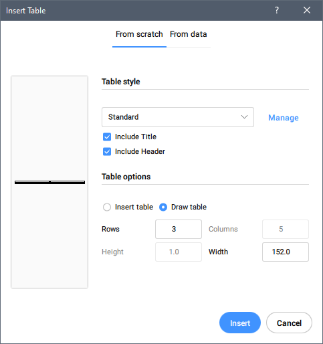The width and height of the screenshot is (323, 344).
Task: Select the Draw table radio option
Action: pos(163,207)
